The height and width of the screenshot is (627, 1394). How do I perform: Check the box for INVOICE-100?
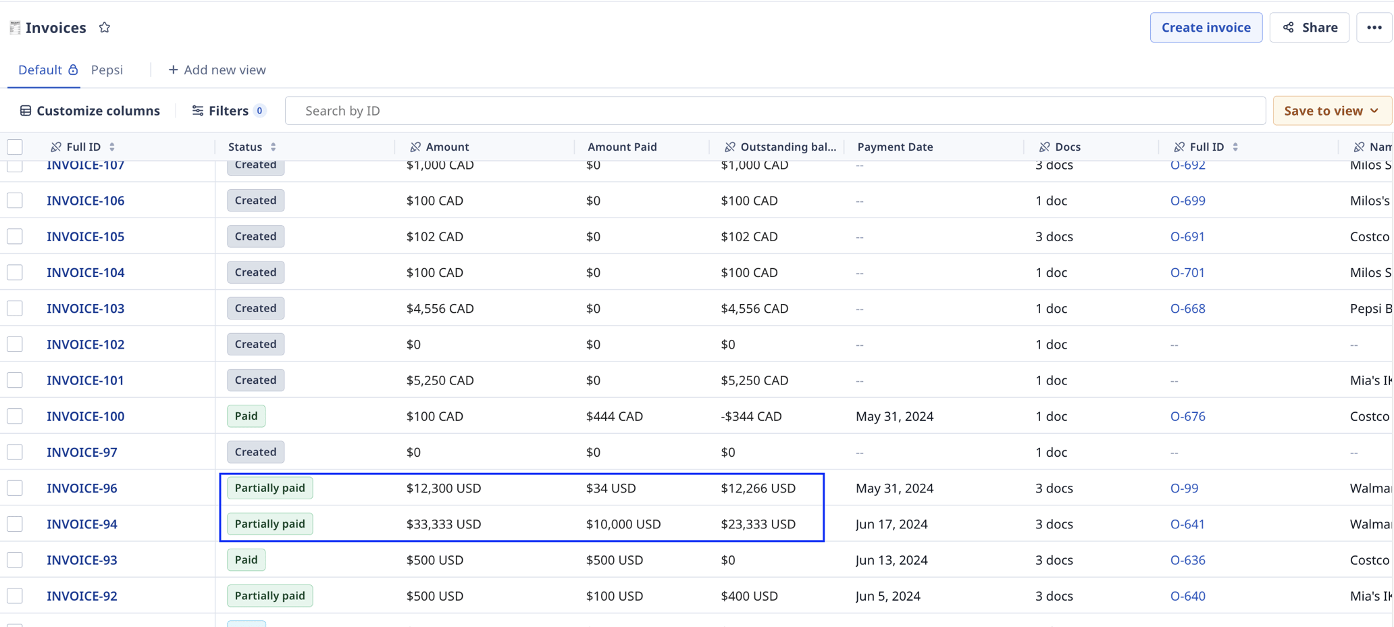(15, 416)
